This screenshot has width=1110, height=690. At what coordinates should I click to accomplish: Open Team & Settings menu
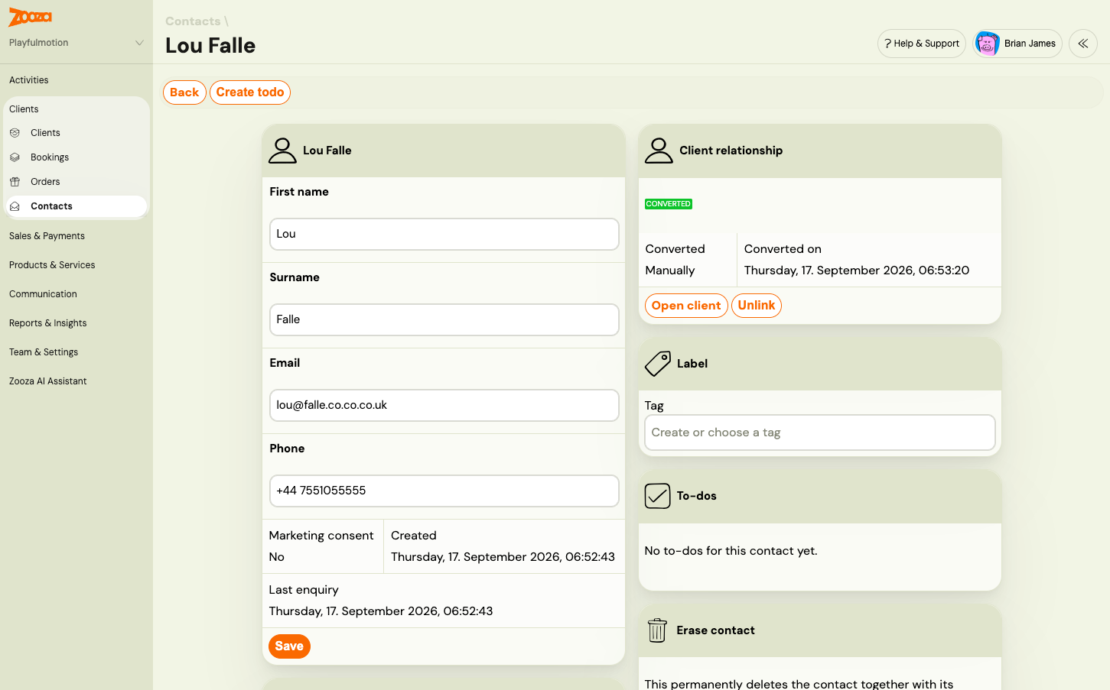click(44, 352)
